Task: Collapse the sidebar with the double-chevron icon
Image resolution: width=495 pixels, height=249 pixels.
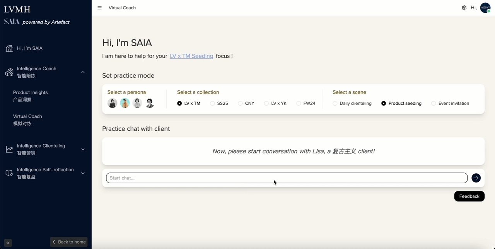Action: tap(8, 243)
